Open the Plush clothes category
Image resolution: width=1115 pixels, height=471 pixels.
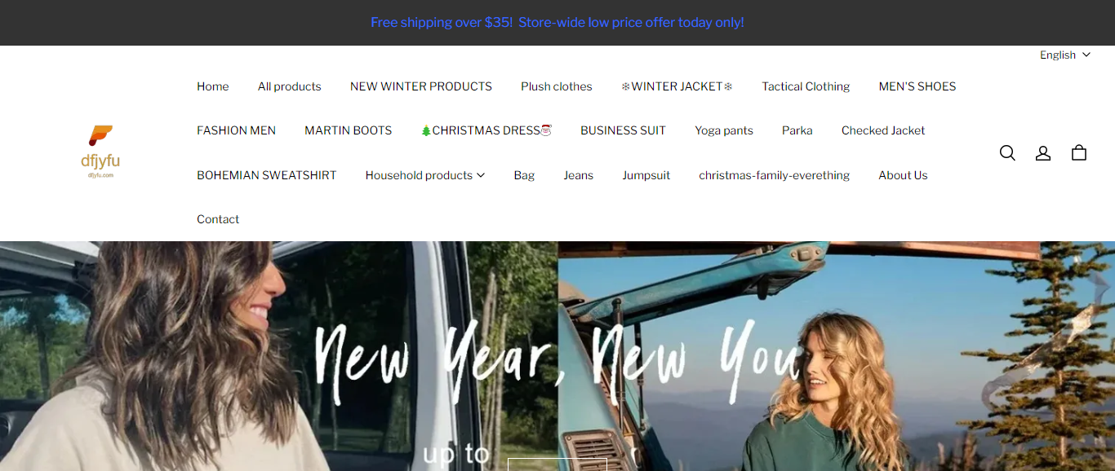557,86
